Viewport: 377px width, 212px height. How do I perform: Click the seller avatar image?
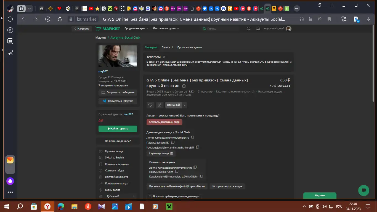pos(118,56)
